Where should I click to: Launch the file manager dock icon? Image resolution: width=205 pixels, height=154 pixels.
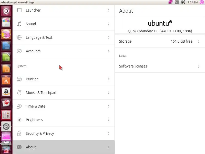tap(6, 22)
